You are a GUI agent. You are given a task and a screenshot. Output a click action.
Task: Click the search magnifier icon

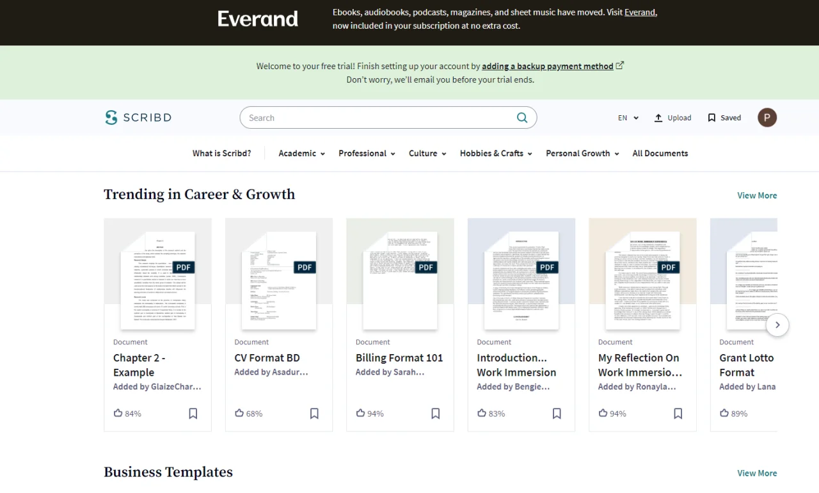522,118
